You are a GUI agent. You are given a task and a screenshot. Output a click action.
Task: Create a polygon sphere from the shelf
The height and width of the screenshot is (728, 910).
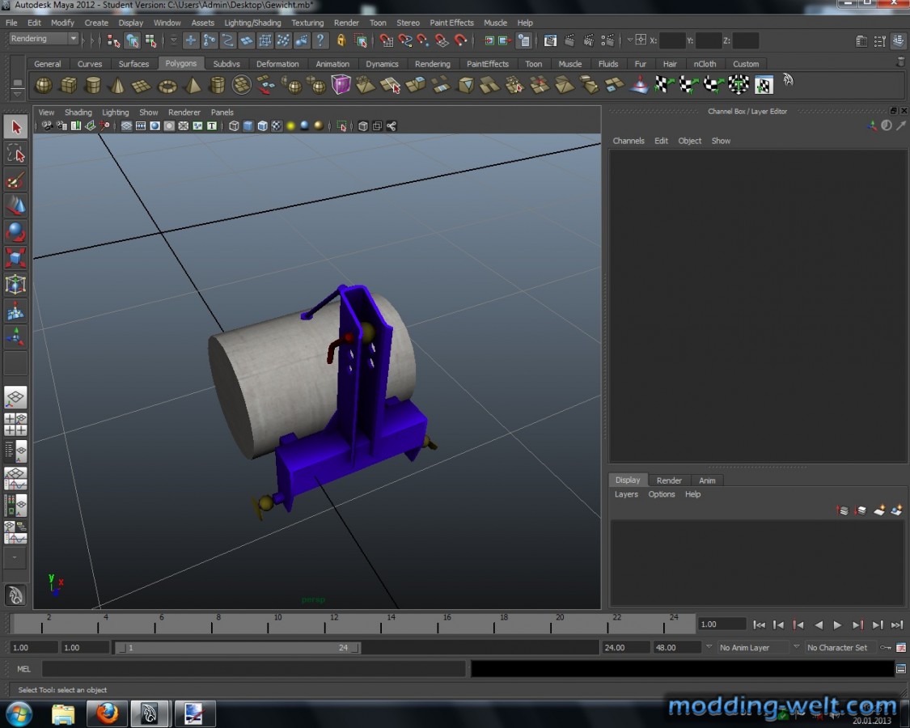tap(44, 86)
